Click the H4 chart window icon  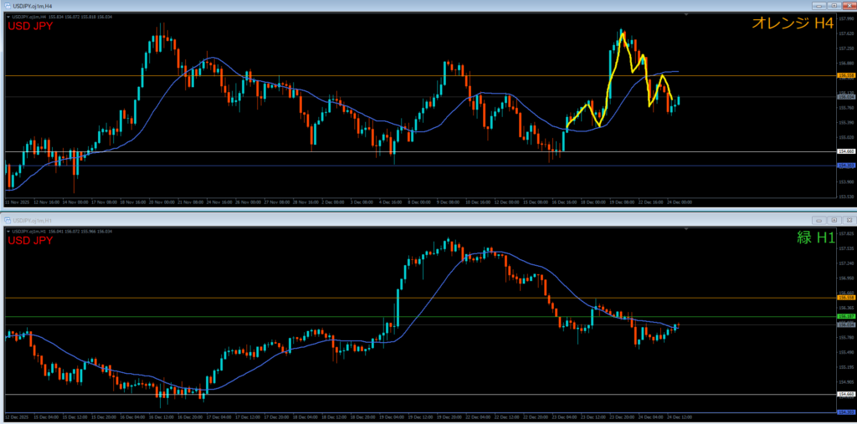(8, 7)
